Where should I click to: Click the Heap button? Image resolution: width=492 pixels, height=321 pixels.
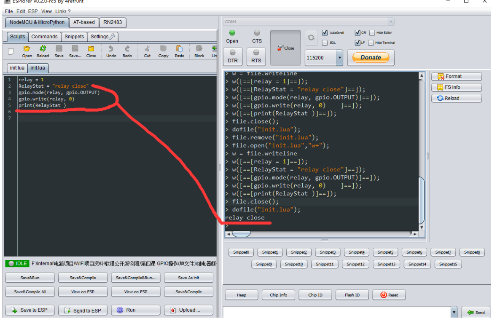point(242,295)
